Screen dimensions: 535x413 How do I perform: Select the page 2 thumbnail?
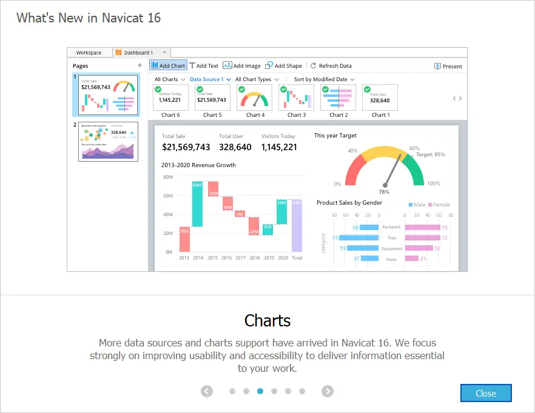point(109,141)
